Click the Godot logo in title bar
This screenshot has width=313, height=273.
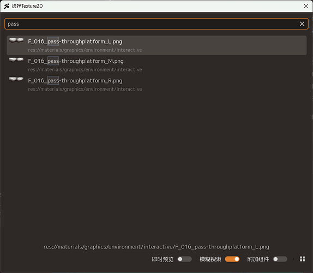point(7,6)
